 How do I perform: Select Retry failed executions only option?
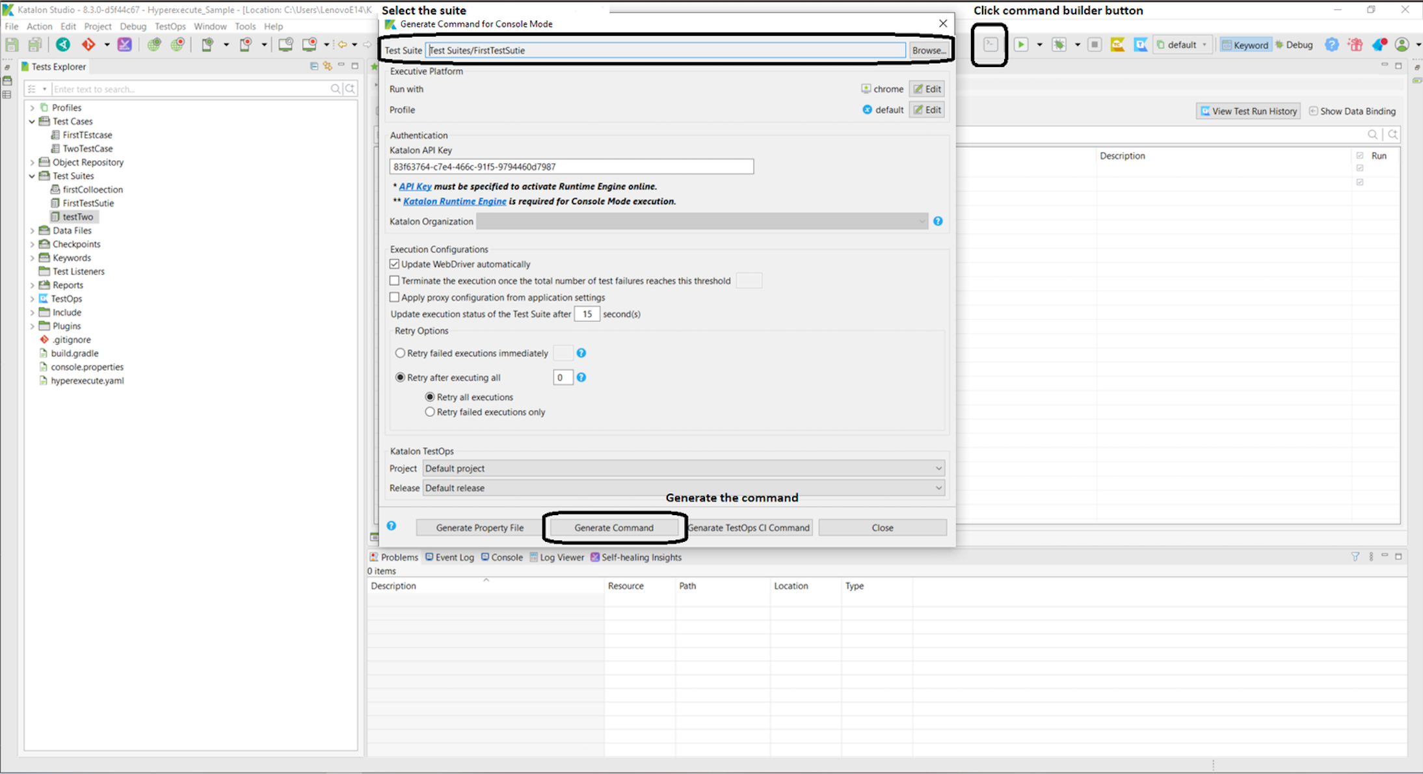(430, 412)
